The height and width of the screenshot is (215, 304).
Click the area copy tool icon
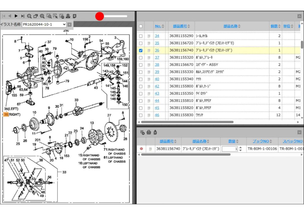point(62,16)
